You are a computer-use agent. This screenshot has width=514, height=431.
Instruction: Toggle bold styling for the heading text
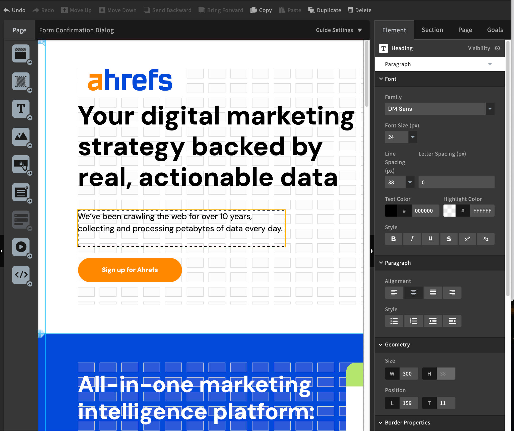click(x=393, y=239)
